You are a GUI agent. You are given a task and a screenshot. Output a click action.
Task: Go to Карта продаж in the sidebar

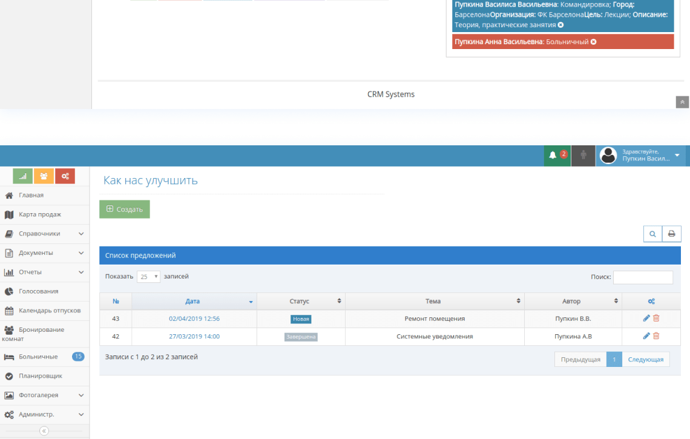(x=40, y=214)
